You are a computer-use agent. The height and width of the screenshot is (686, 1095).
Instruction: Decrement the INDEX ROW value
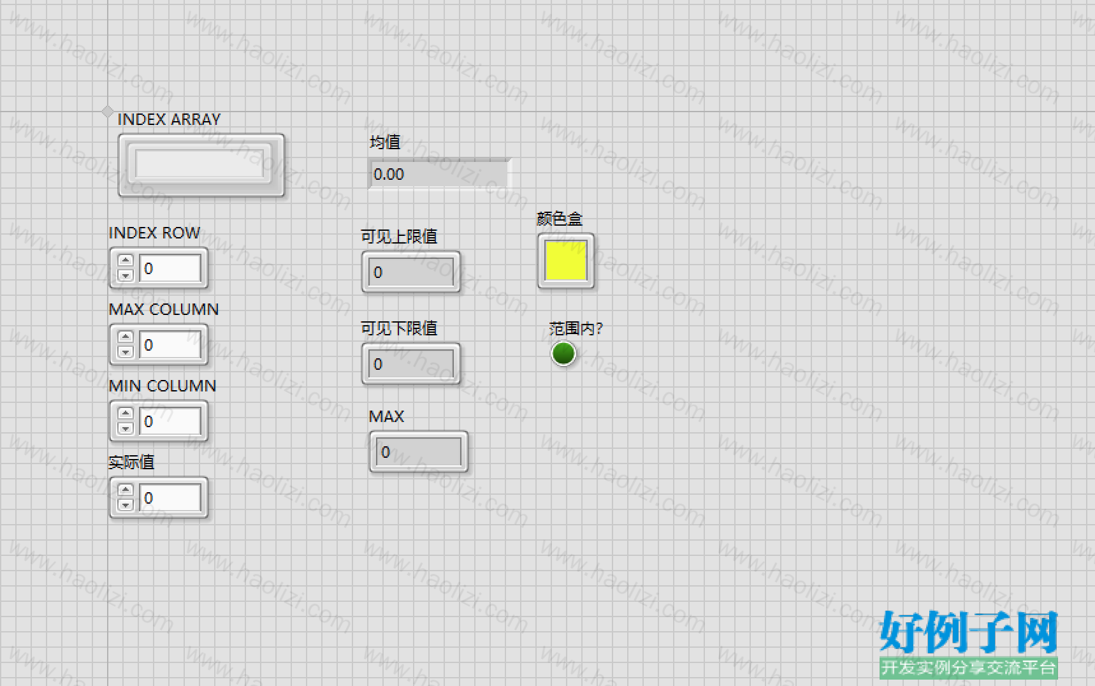126,275
